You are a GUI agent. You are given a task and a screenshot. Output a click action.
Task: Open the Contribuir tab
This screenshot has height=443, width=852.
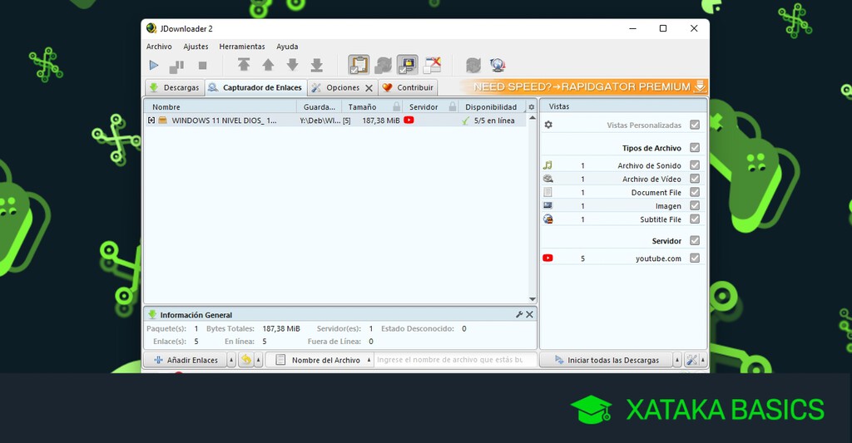(408, 87)
